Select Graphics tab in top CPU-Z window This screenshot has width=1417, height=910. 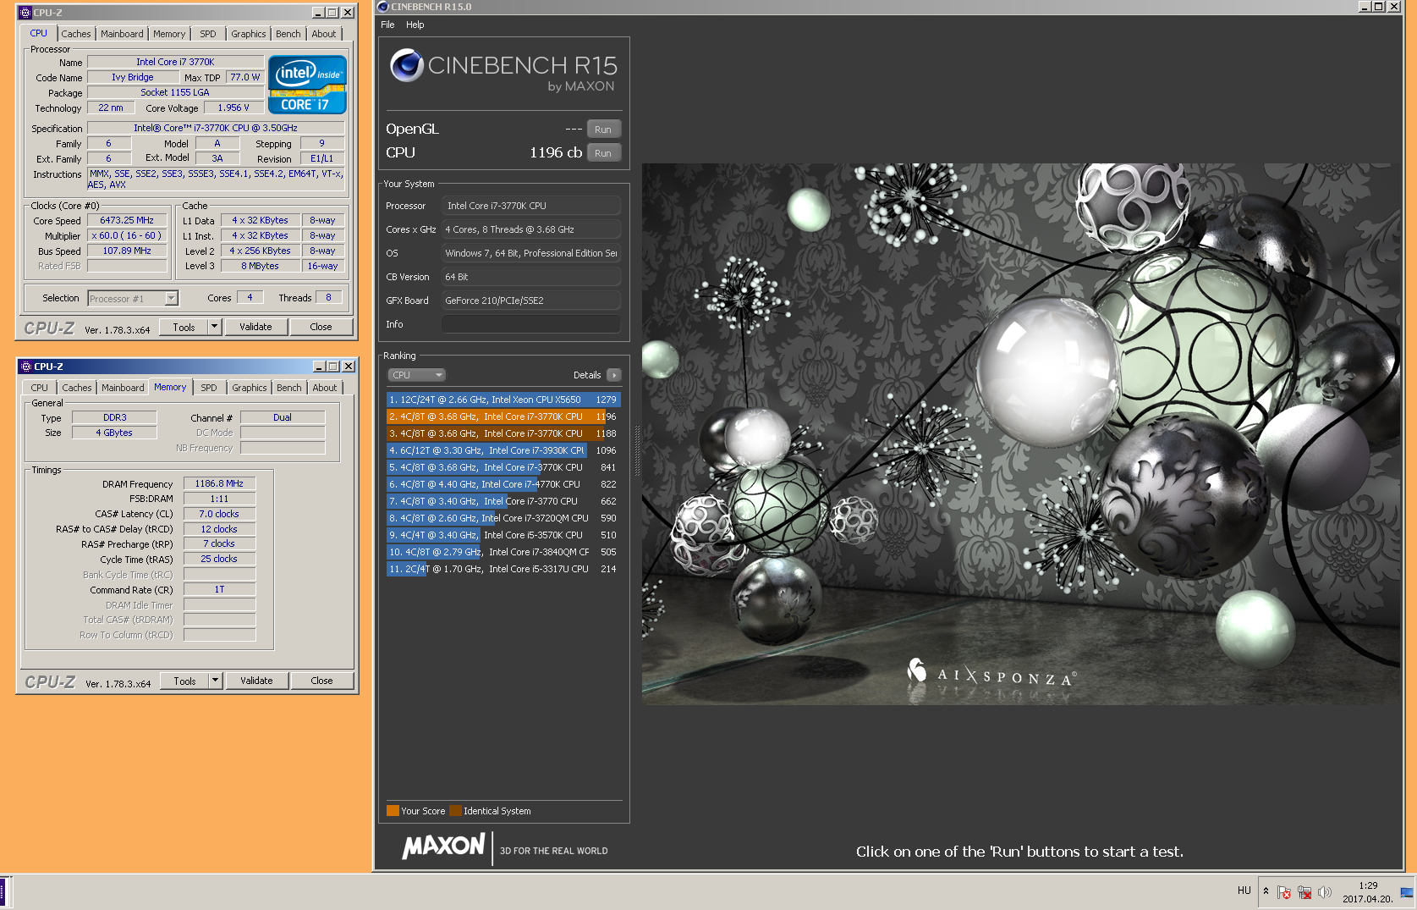click(x=249, y=34)
